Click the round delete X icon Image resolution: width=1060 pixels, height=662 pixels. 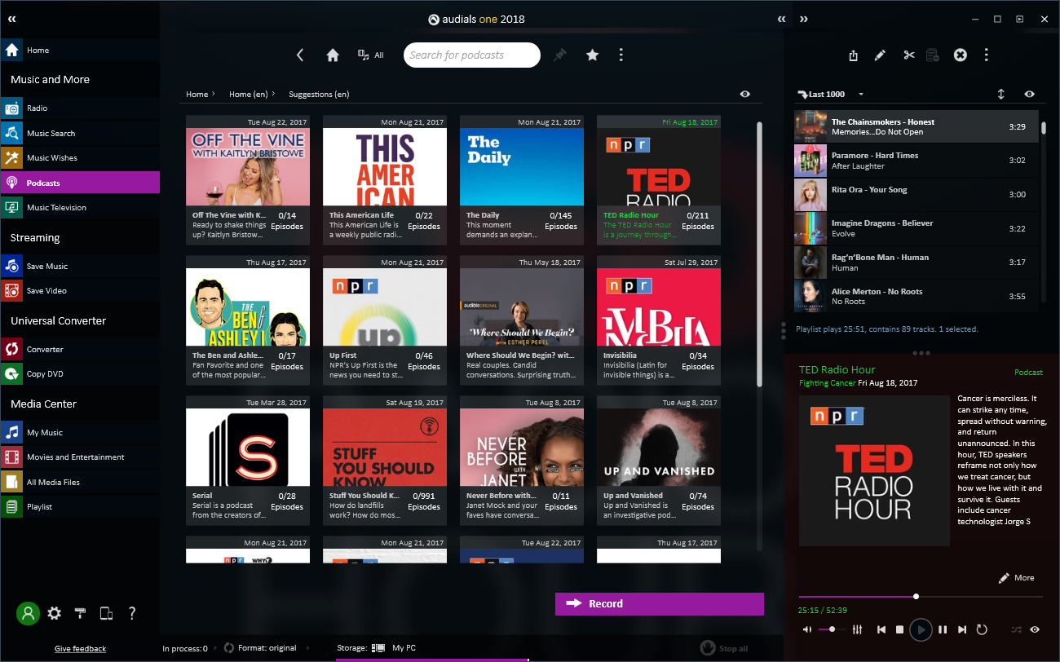[961, 55]
